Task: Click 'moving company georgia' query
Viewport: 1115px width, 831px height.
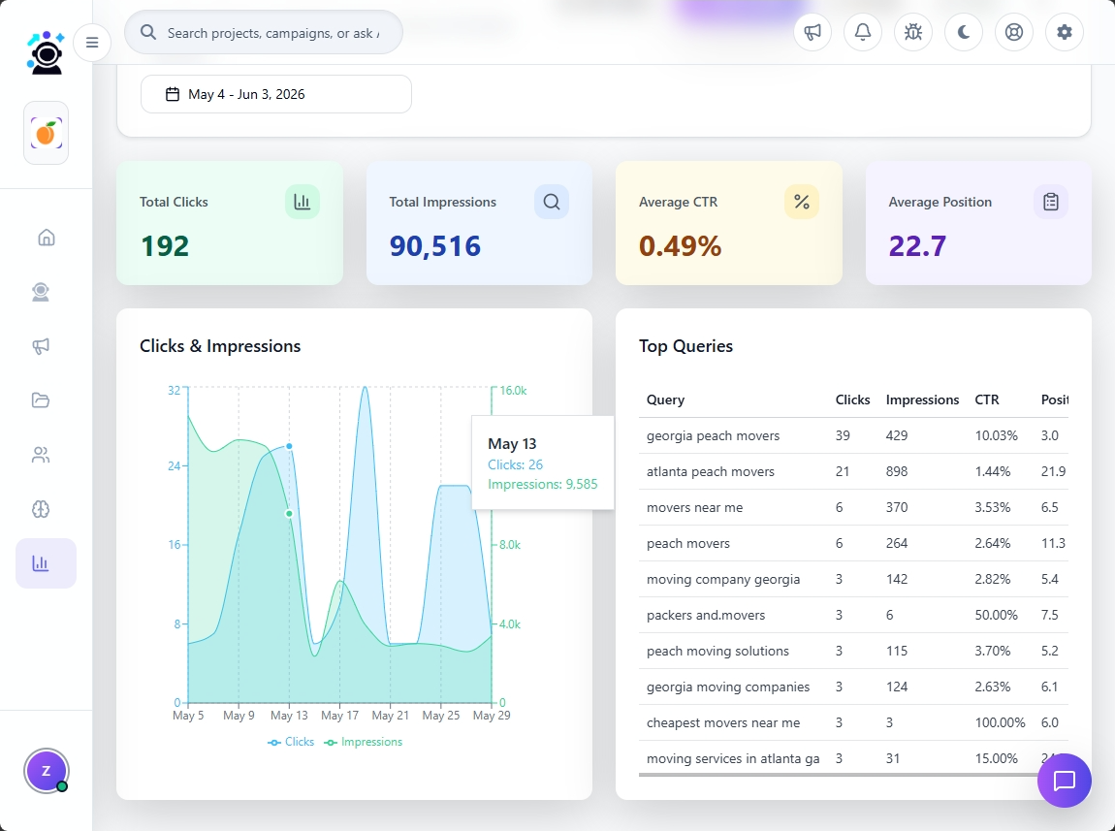Action: pos(723,579)
